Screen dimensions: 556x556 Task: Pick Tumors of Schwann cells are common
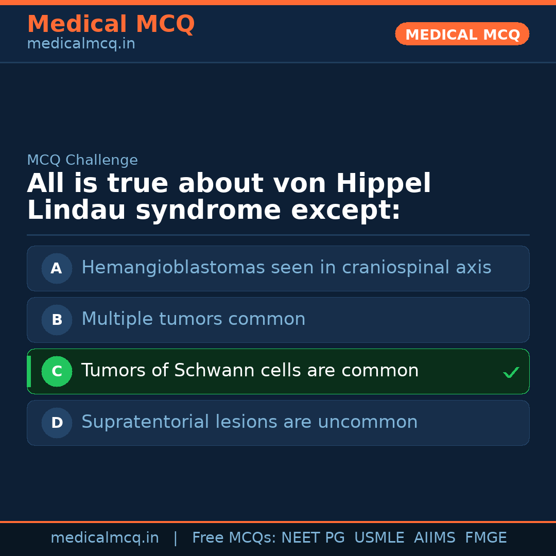tap(250, 371)
